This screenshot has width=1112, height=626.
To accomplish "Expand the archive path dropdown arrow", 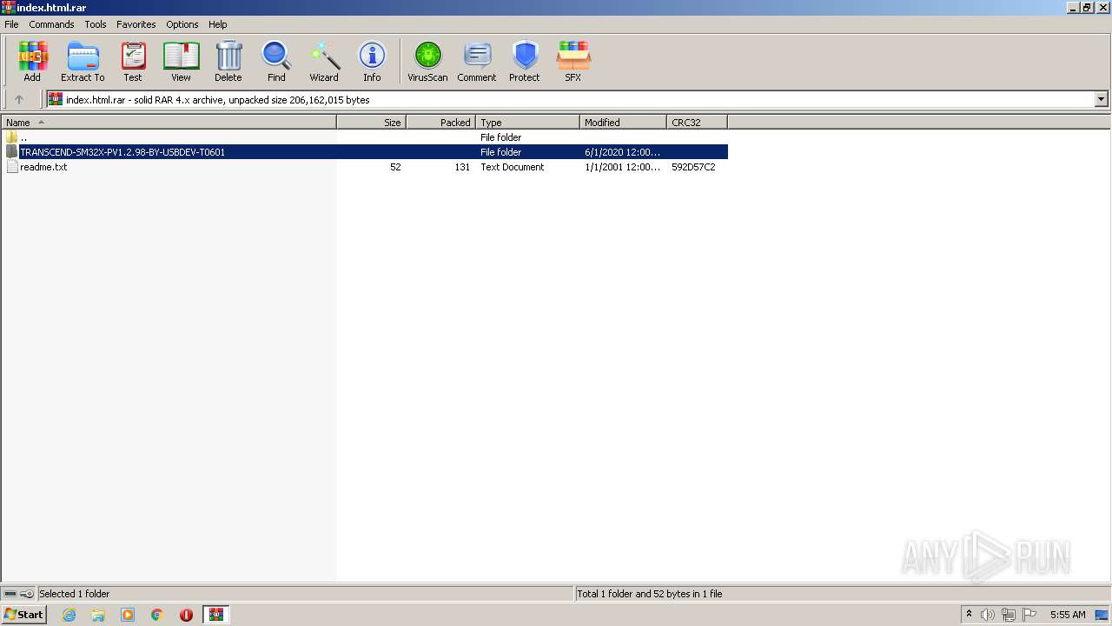I will [x=1101, y=99].
